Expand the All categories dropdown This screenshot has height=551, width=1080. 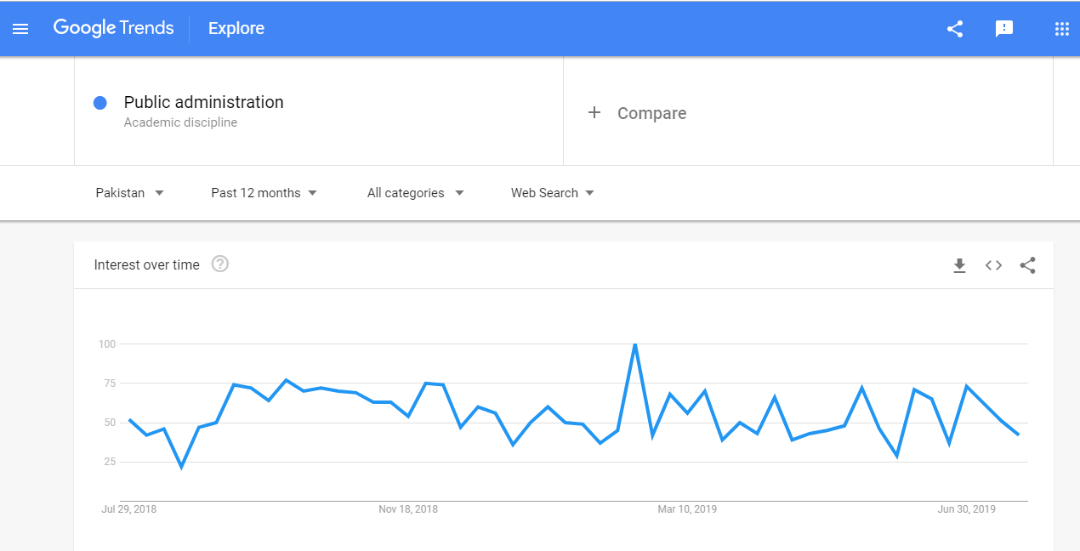point(415,193)
